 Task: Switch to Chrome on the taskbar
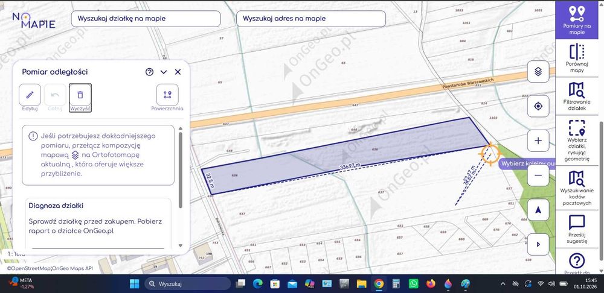(379, 284)
